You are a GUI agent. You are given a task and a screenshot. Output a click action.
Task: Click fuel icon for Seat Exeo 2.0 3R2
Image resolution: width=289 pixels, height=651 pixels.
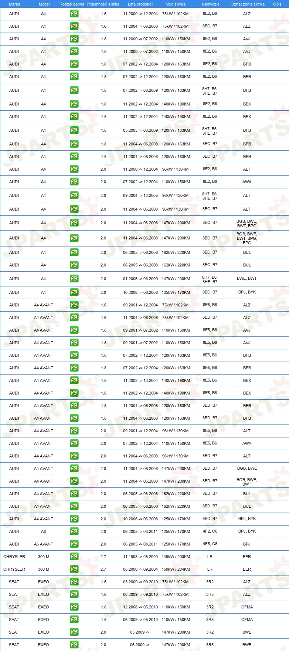pyautogui.click(x=74, y=632)
